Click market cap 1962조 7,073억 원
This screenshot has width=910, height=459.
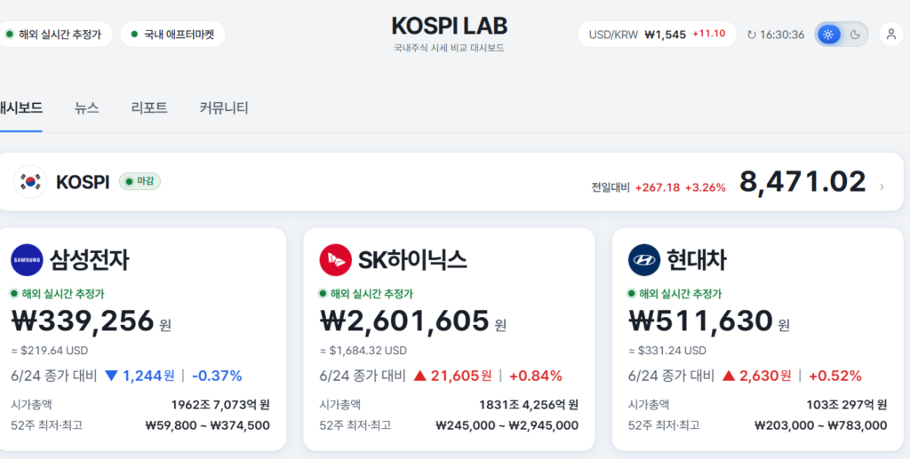coord(220,405)
